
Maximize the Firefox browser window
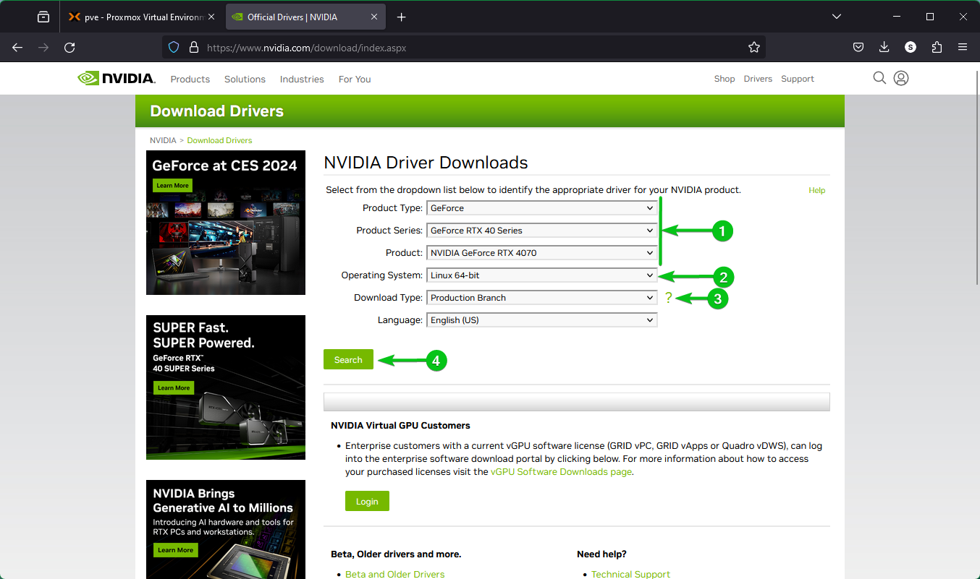930,17
